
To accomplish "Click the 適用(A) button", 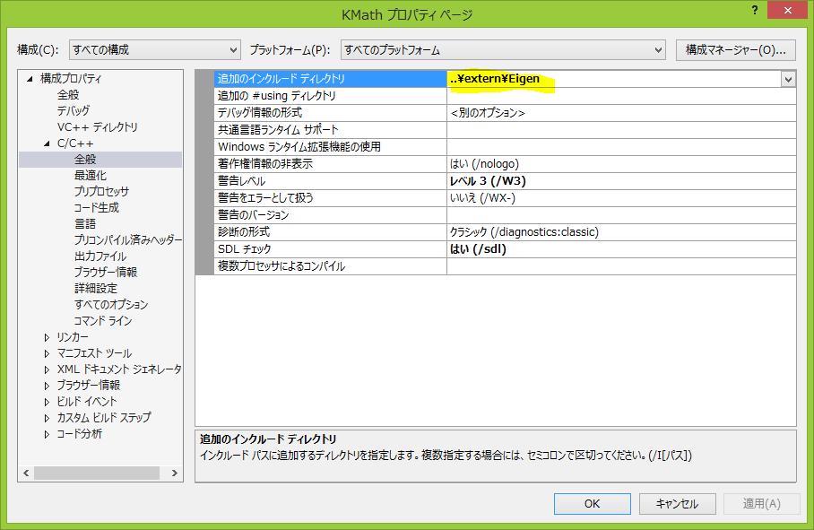I will point(762,504).
